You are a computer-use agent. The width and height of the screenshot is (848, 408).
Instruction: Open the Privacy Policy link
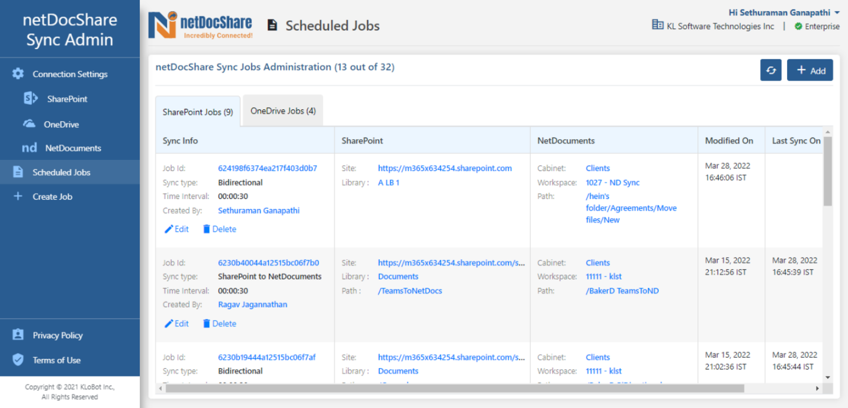[57, 335]
